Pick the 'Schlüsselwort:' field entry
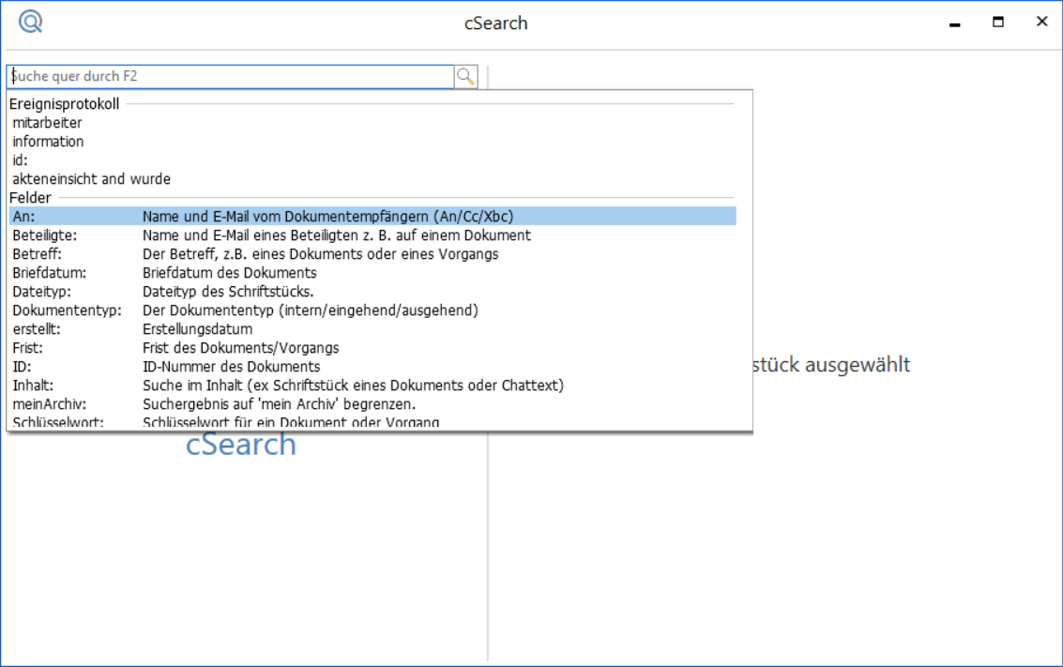The image size is (1063, 667). tap(372, 421)
